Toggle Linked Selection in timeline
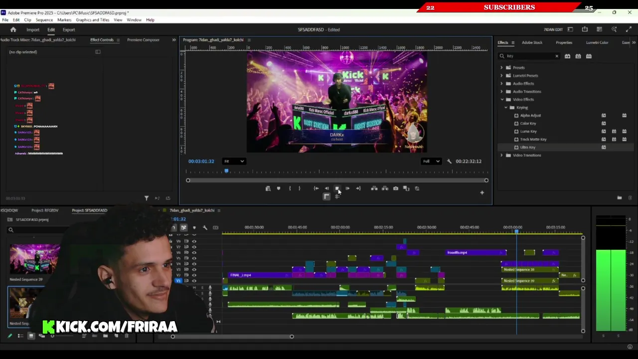This screenshot has width=638, height=359. 183,228
